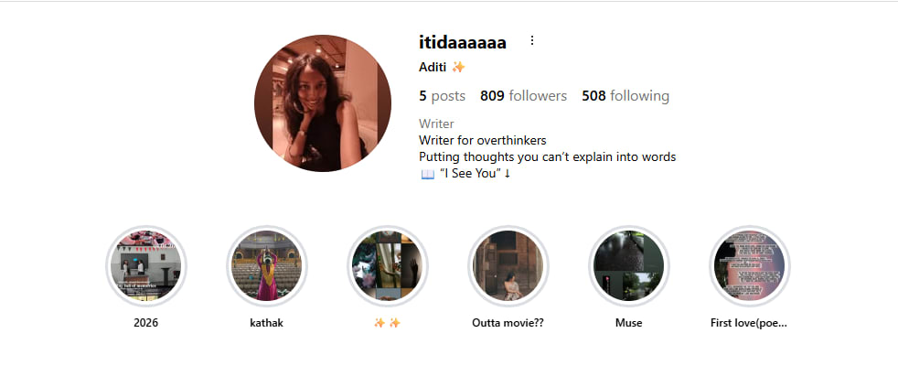
Task: Show the 508 following list
Action: click(x=625, y=96)
